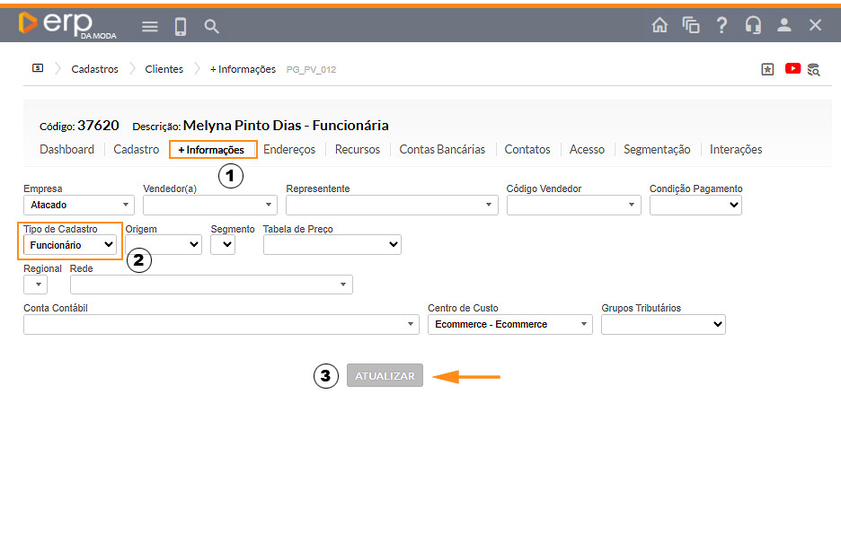Click the ATUALIZAR button
Screen dimensions: 841x552
click(x=385, y=376)
